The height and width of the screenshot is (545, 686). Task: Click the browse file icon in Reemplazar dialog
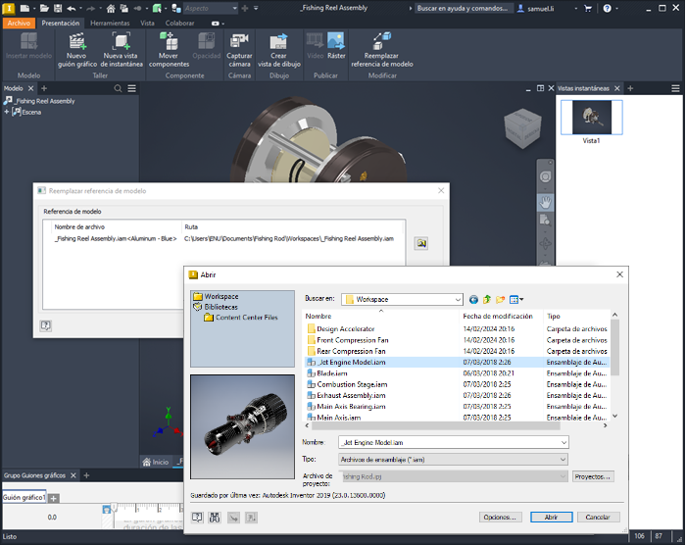point(420,243)
